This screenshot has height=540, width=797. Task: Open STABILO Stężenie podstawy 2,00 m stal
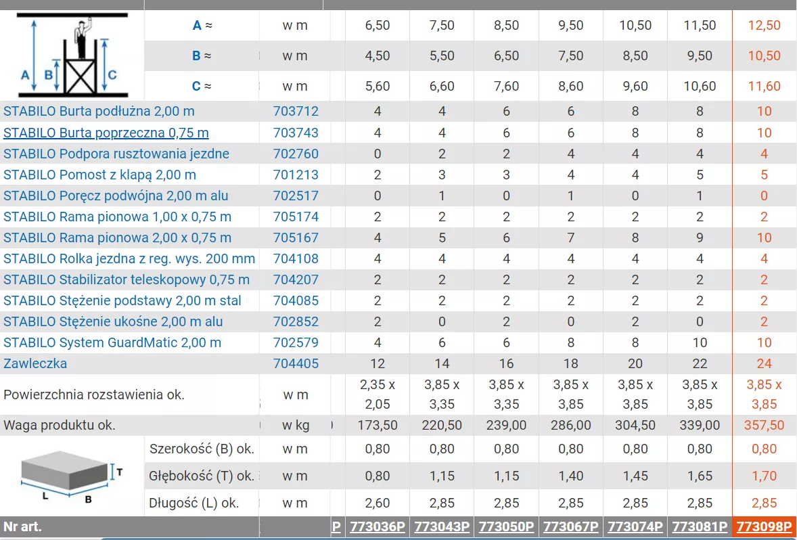122,300
